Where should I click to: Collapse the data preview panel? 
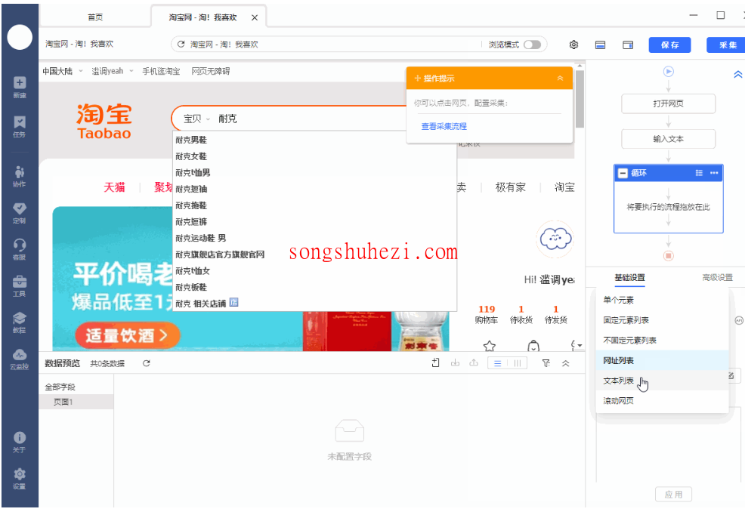(565, 363)
